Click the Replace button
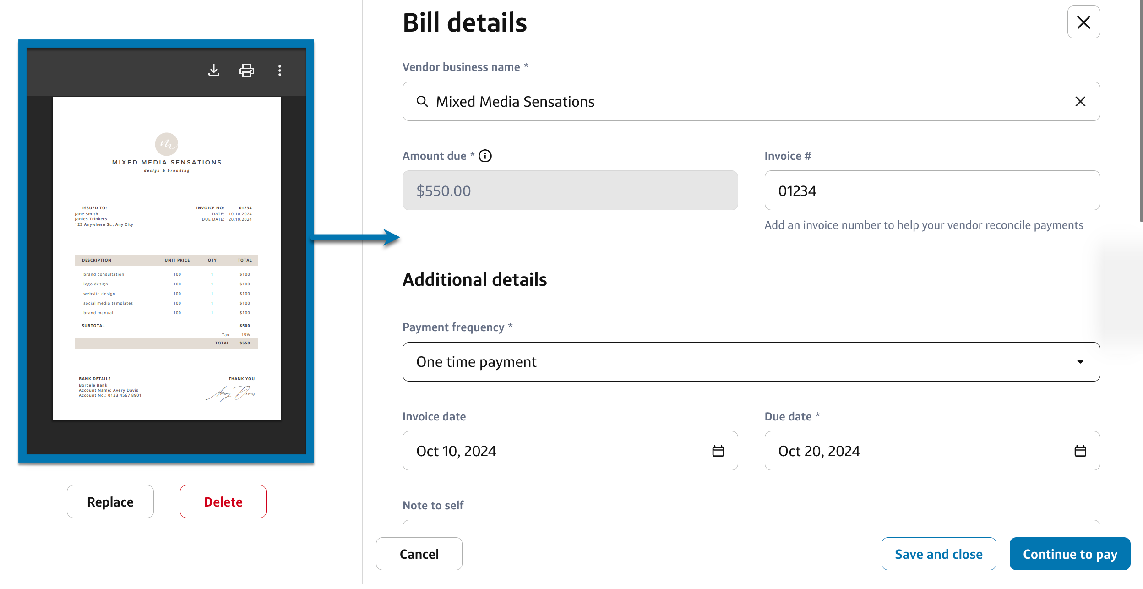This screenshot has height=589, width=1143. 110,502
